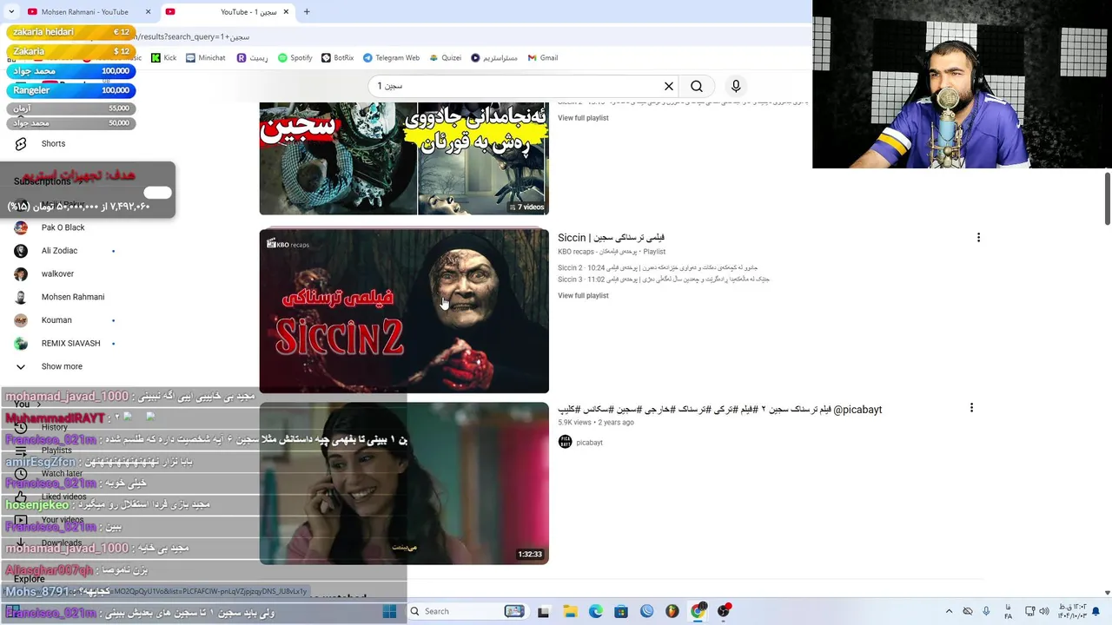Image resolution: width=1112 pixels, height=625 pixels.
Task: Open the Minichat bookmark
Action: click(205, 58)
